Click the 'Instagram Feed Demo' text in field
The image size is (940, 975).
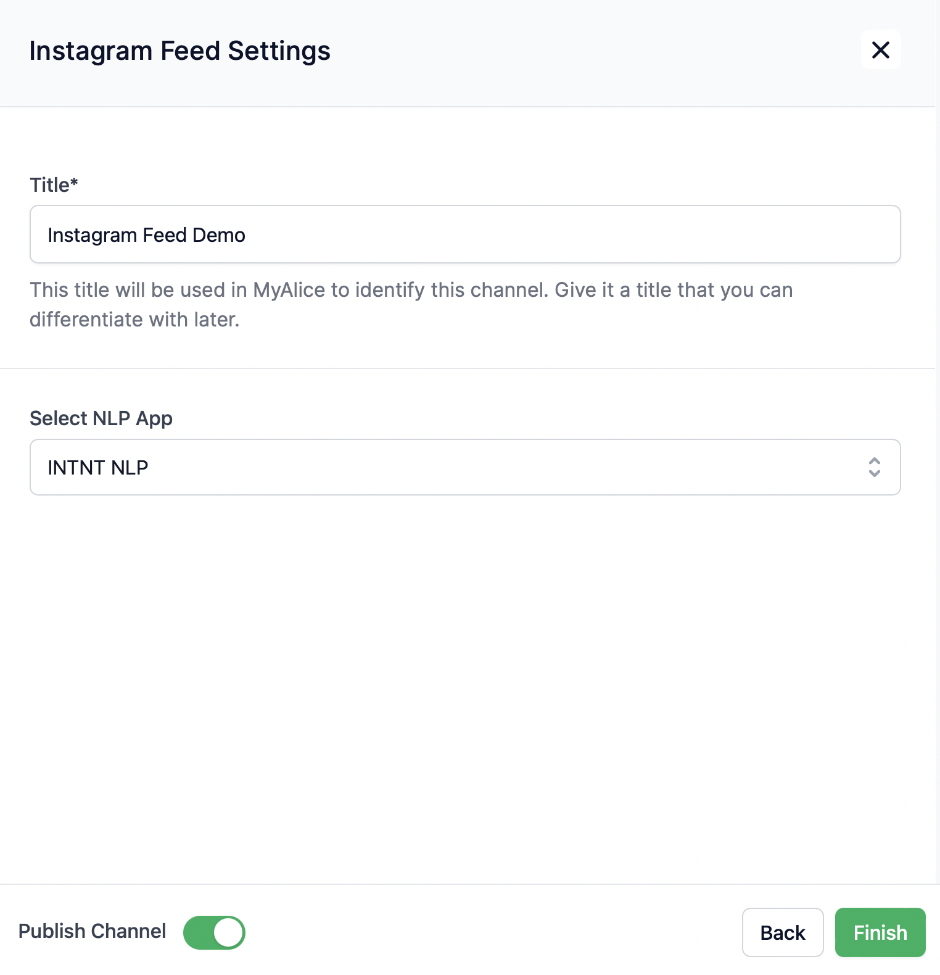coord(146,235)
